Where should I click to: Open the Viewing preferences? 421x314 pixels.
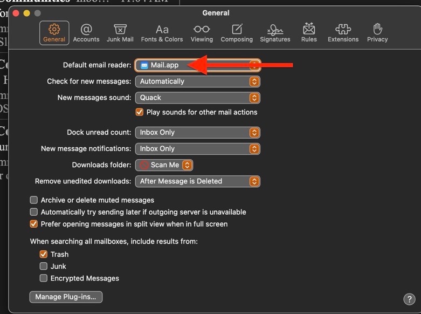[x=202, y=33]
